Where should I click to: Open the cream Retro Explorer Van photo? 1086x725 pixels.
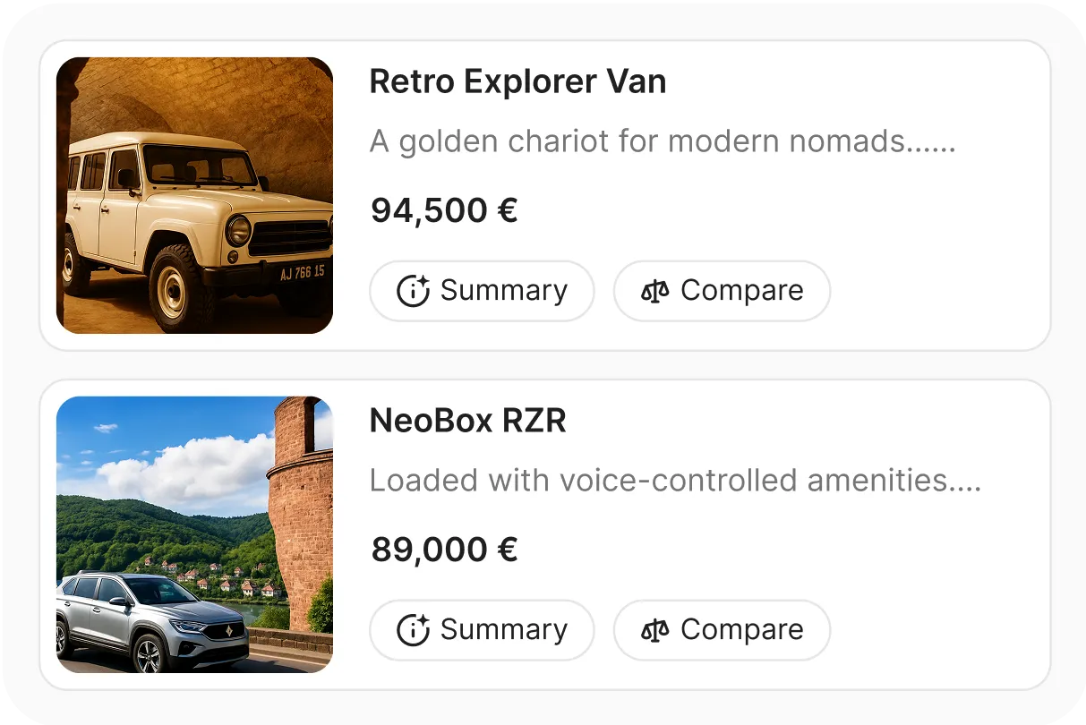[x=194, y=195]
